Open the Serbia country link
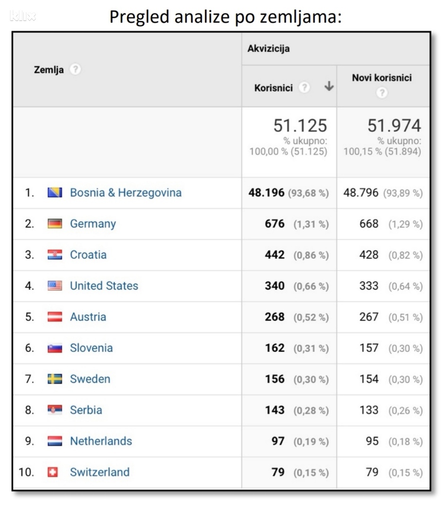The width and height of the screenshot is (443, 505). 86,410
